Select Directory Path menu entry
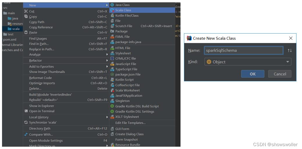This screenshot has width=302, height=149. click(66, 128)
